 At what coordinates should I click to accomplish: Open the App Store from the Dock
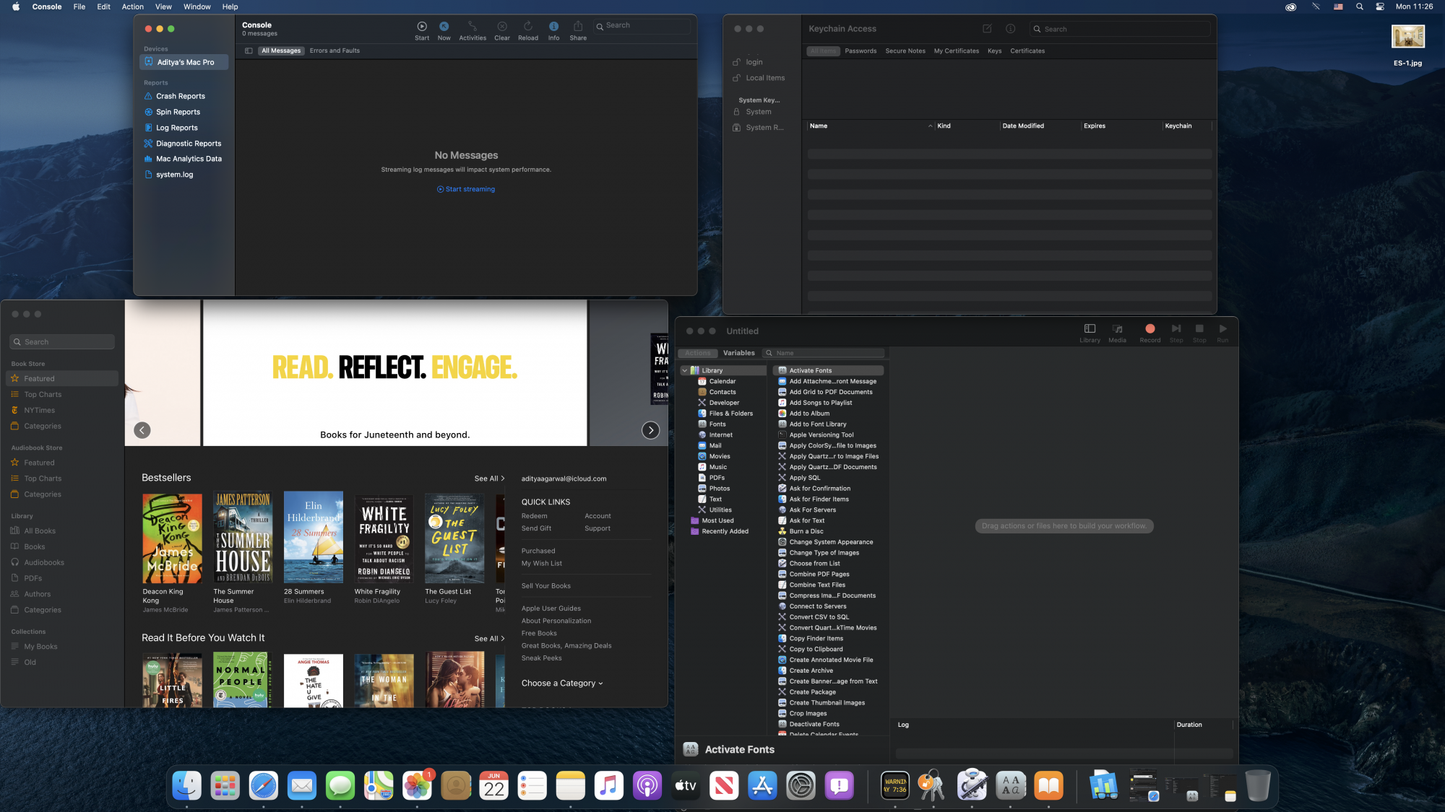click(762, 785)
